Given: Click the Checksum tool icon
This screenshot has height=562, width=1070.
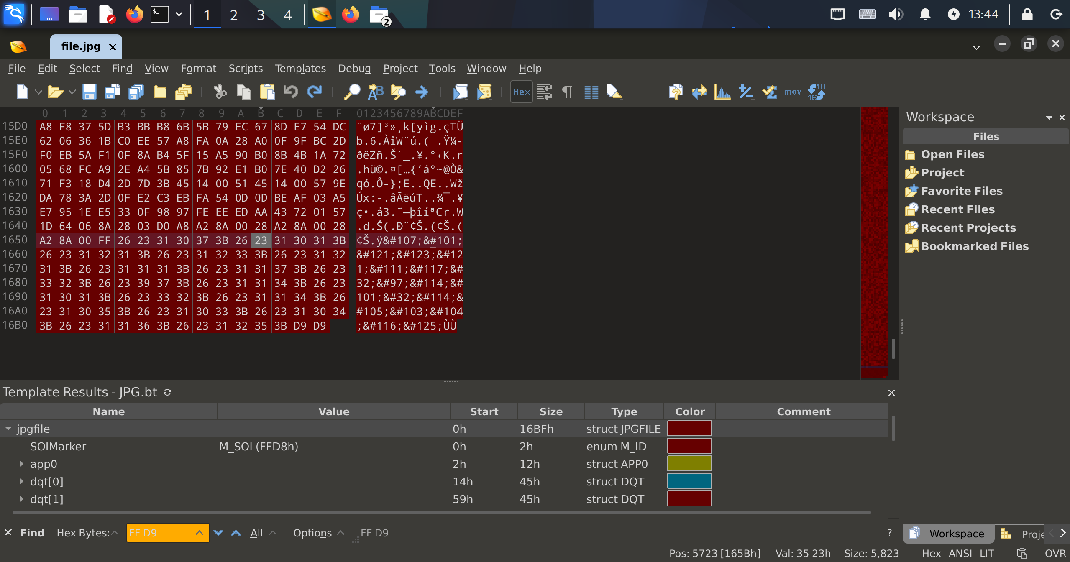Looking at the screenshot, I should [769, 92].
